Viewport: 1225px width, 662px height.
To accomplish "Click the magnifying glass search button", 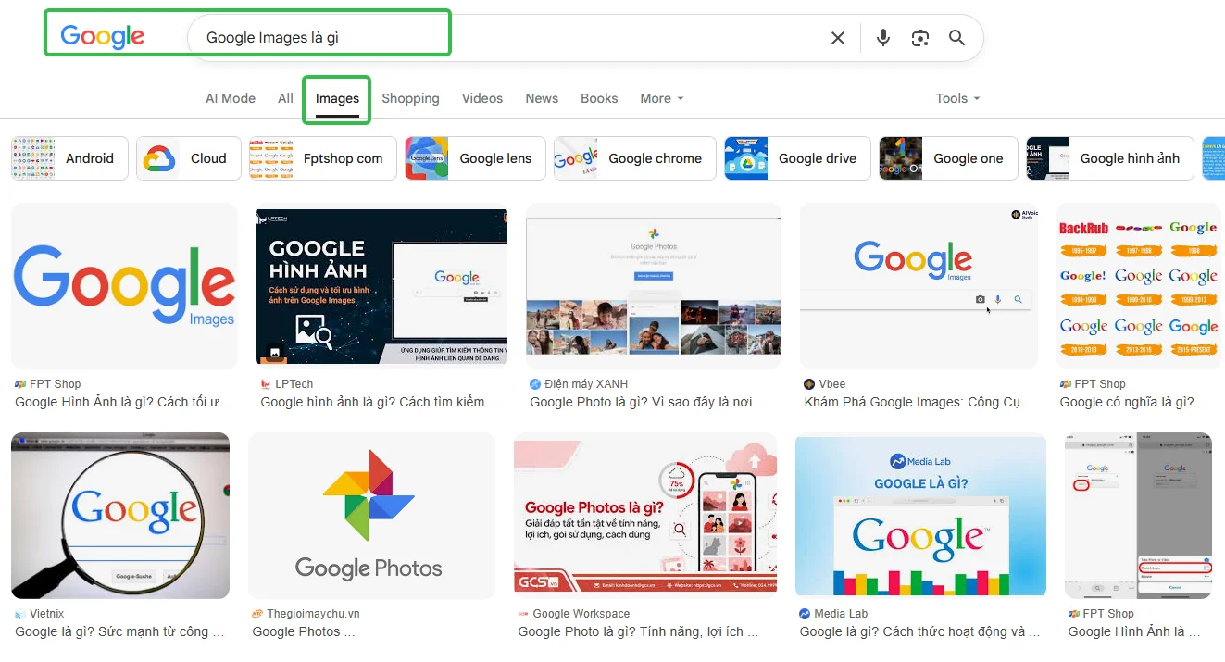I will 957,38.
